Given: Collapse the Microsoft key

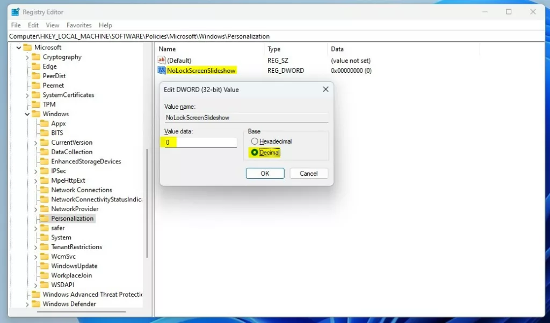Looking at the screenshot, I should pos(19,48).
